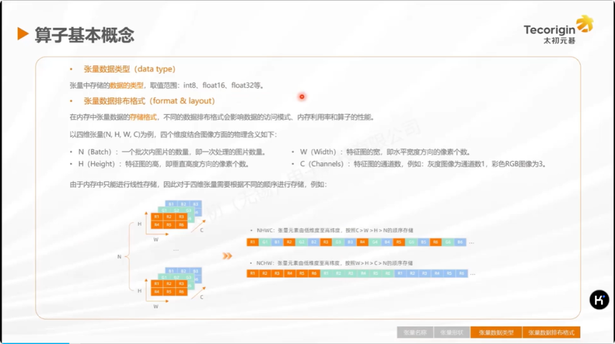Click the red laser pointer dot

301,97
